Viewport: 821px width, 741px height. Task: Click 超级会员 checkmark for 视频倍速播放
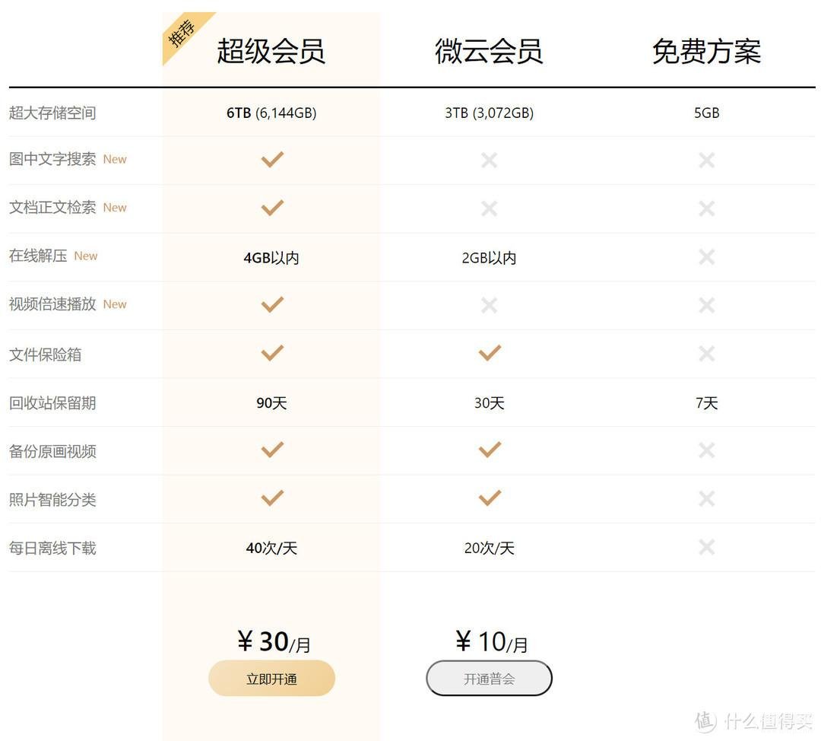[x=272, y=304]
